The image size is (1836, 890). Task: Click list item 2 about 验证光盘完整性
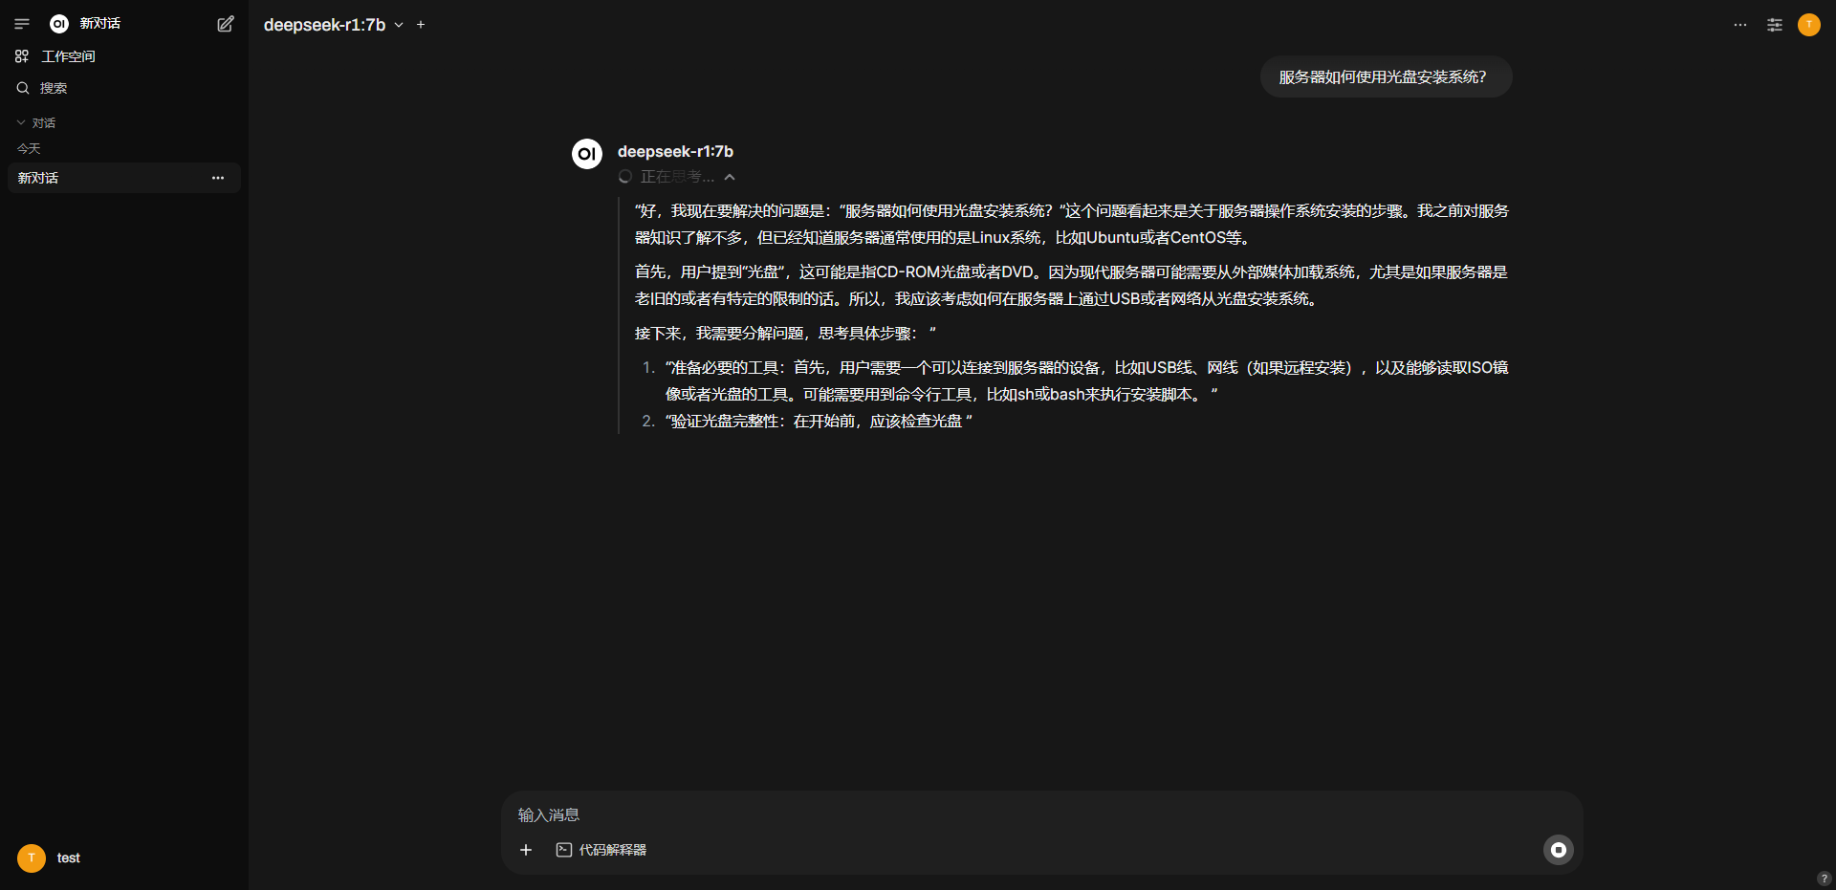[x=819, y=422]
